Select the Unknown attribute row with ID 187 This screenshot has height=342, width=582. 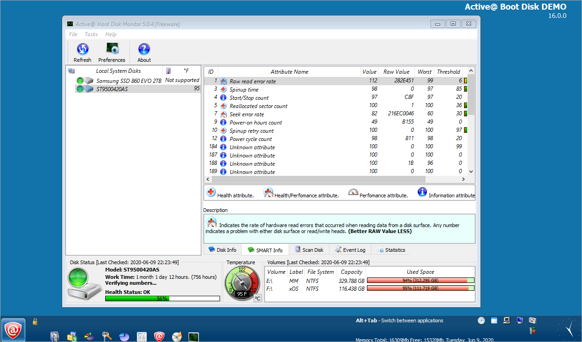[336, 155]
